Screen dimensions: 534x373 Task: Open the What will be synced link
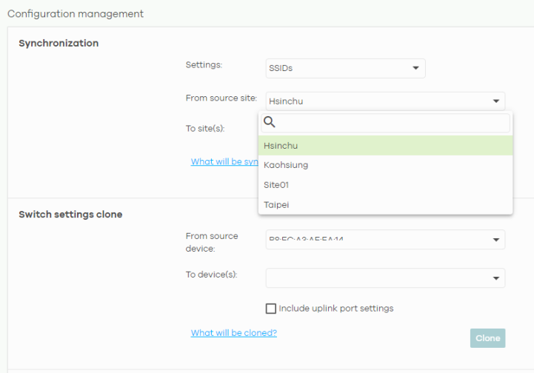pyautogui.click(x=224, y=161)
